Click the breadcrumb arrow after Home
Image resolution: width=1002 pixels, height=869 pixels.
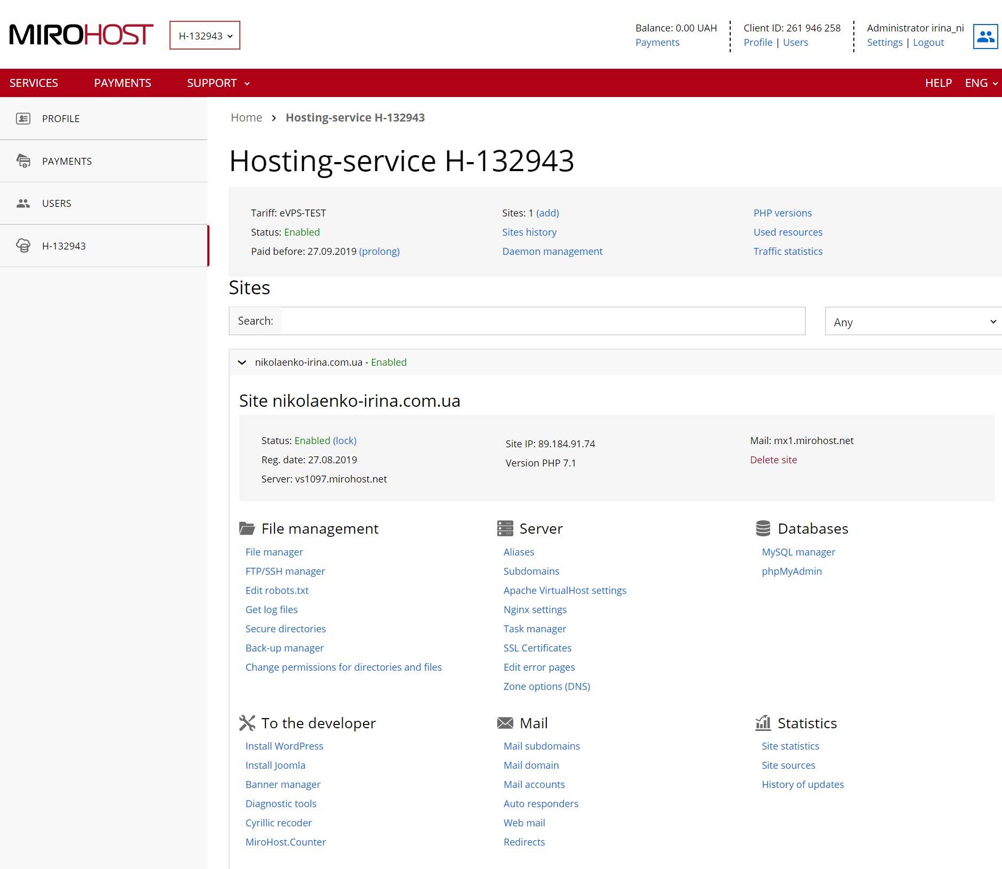pyautogui.click(x=274, y=118)
